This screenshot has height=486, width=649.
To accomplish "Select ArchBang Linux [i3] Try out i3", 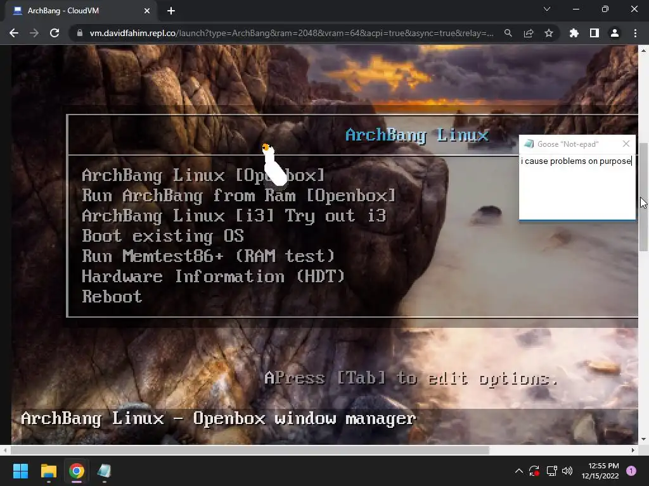I will point(234,216).
